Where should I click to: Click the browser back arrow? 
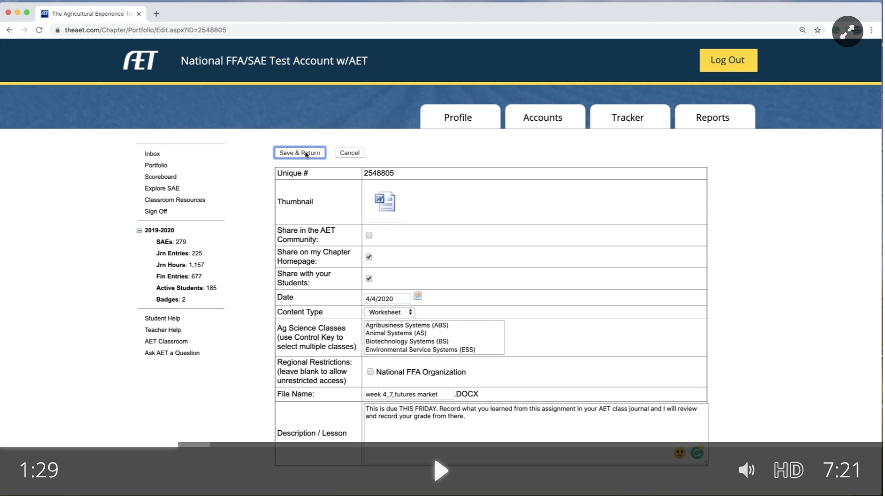[x=9, y=30]
